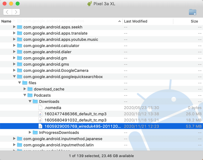Select the files folder icon
Viewport: 203px width, 160px height.
(25, 83)
